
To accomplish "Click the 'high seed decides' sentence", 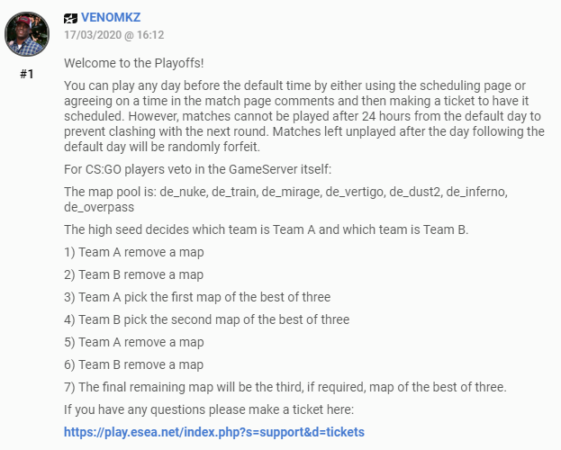I will click(x=267, y=229).
